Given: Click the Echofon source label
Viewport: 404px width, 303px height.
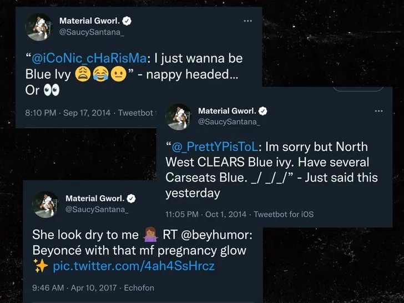Looking at the screenshot, I should [139, 288].
